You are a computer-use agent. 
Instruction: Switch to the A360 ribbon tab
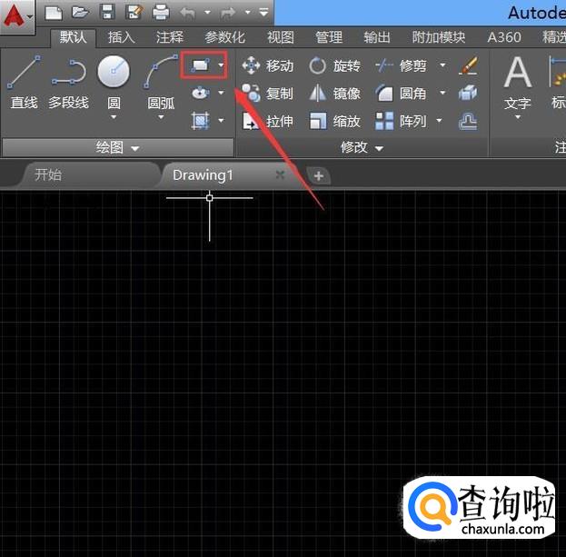tap(504, 37)
